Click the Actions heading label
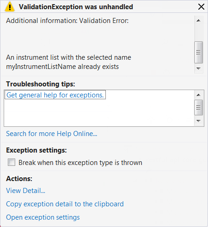Image resolution: width=208 pixels, height=227 pixels. pyautogui.click(x=19, y=179)
